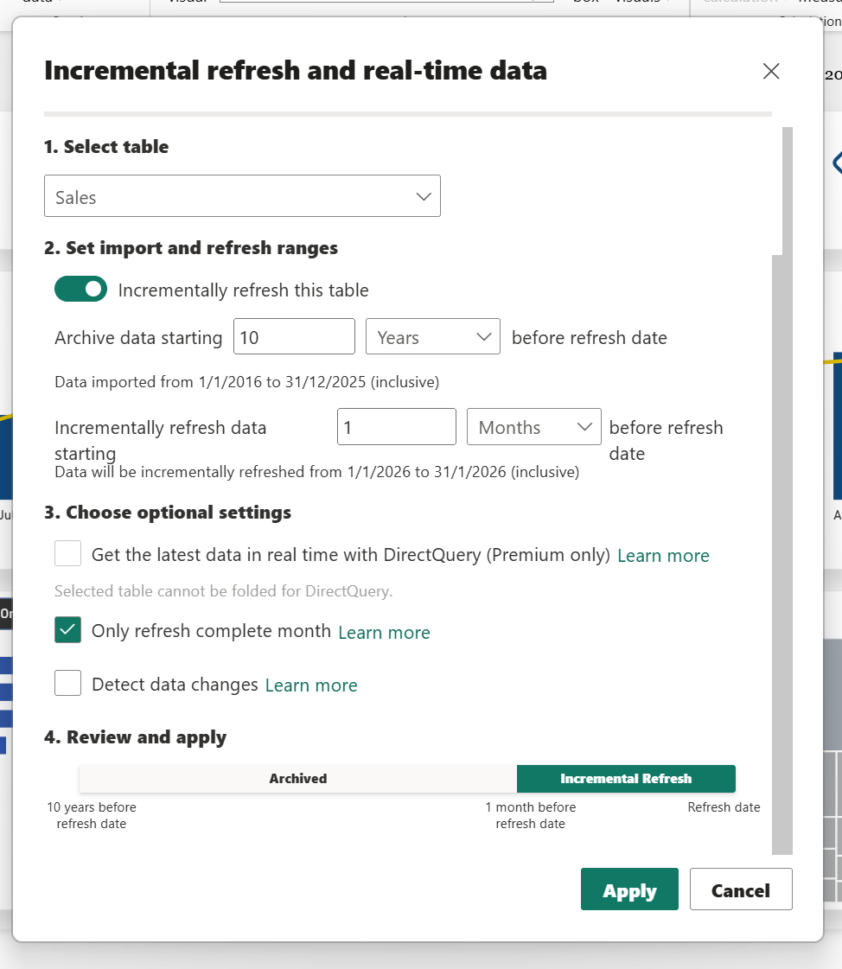
Task: Click the incremental refresh number field
Action: (396, 427)
